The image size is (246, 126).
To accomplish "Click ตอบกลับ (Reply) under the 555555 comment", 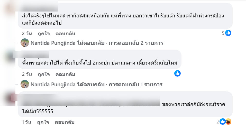I will coord(65,122).
